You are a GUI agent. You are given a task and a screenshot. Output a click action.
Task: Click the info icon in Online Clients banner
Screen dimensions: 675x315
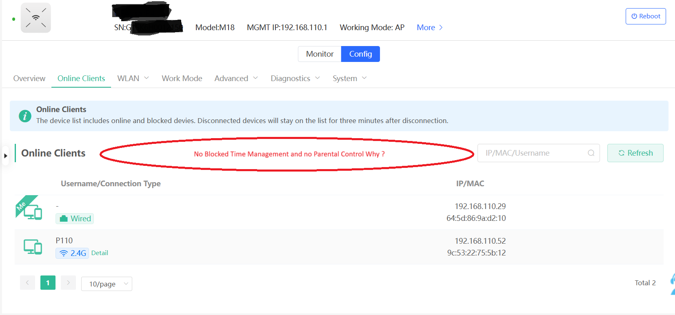[x=25, y=116]
